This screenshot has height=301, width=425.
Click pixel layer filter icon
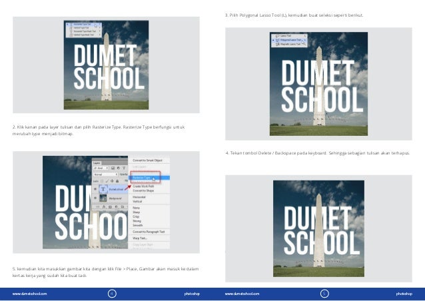[x=113, y=168]
